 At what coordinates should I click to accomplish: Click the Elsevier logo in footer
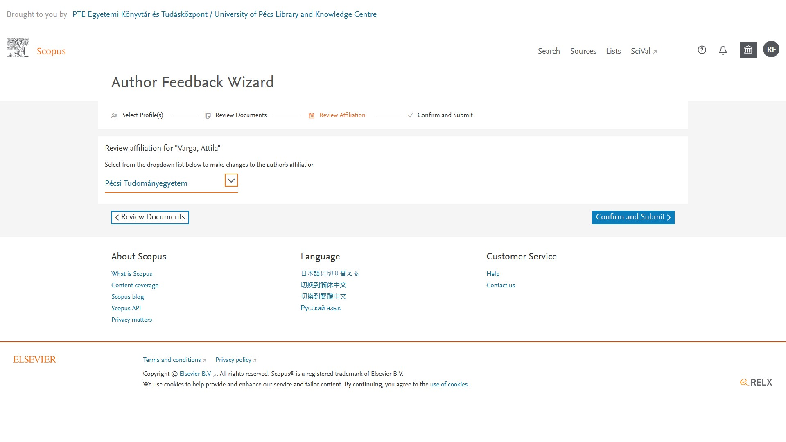34,359
